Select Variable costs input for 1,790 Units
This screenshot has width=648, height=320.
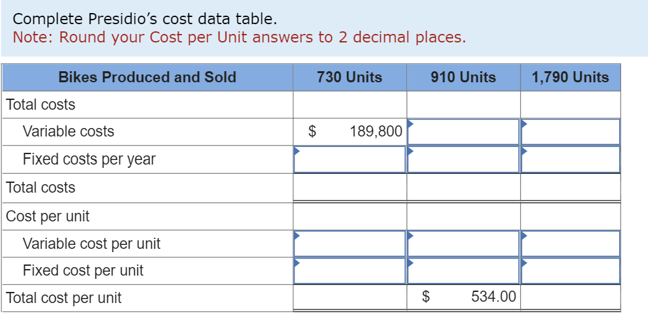point(571,132)
